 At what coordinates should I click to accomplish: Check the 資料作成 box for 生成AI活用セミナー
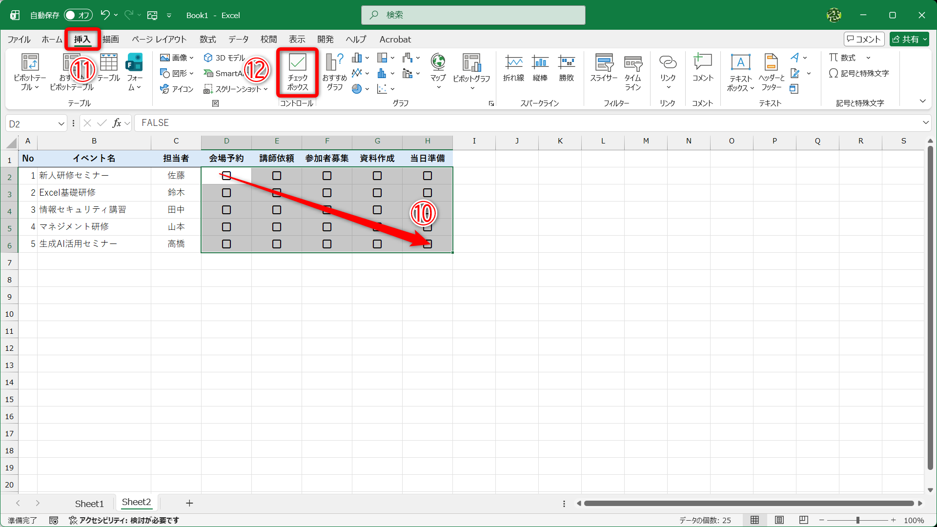[377, 244]
